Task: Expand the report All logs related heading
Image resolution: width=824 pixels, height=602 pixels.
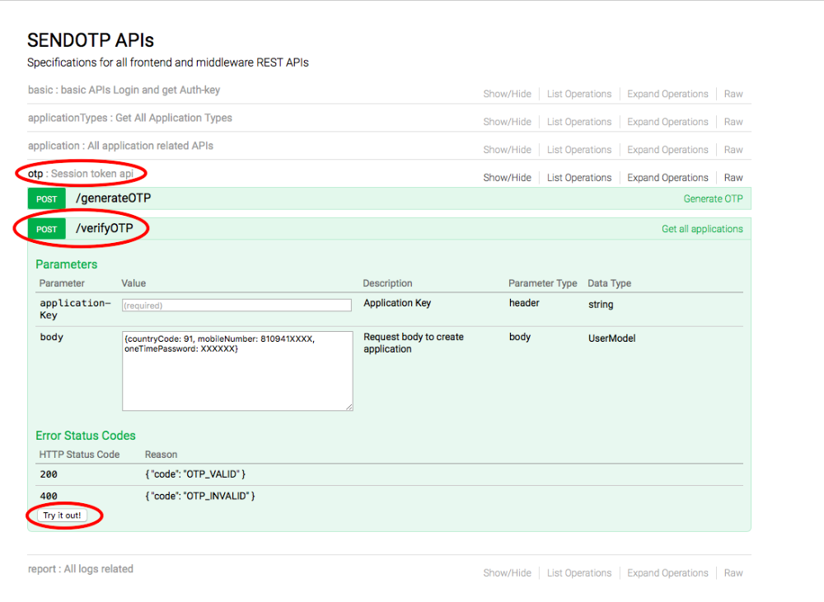Action: click(81, 569)
